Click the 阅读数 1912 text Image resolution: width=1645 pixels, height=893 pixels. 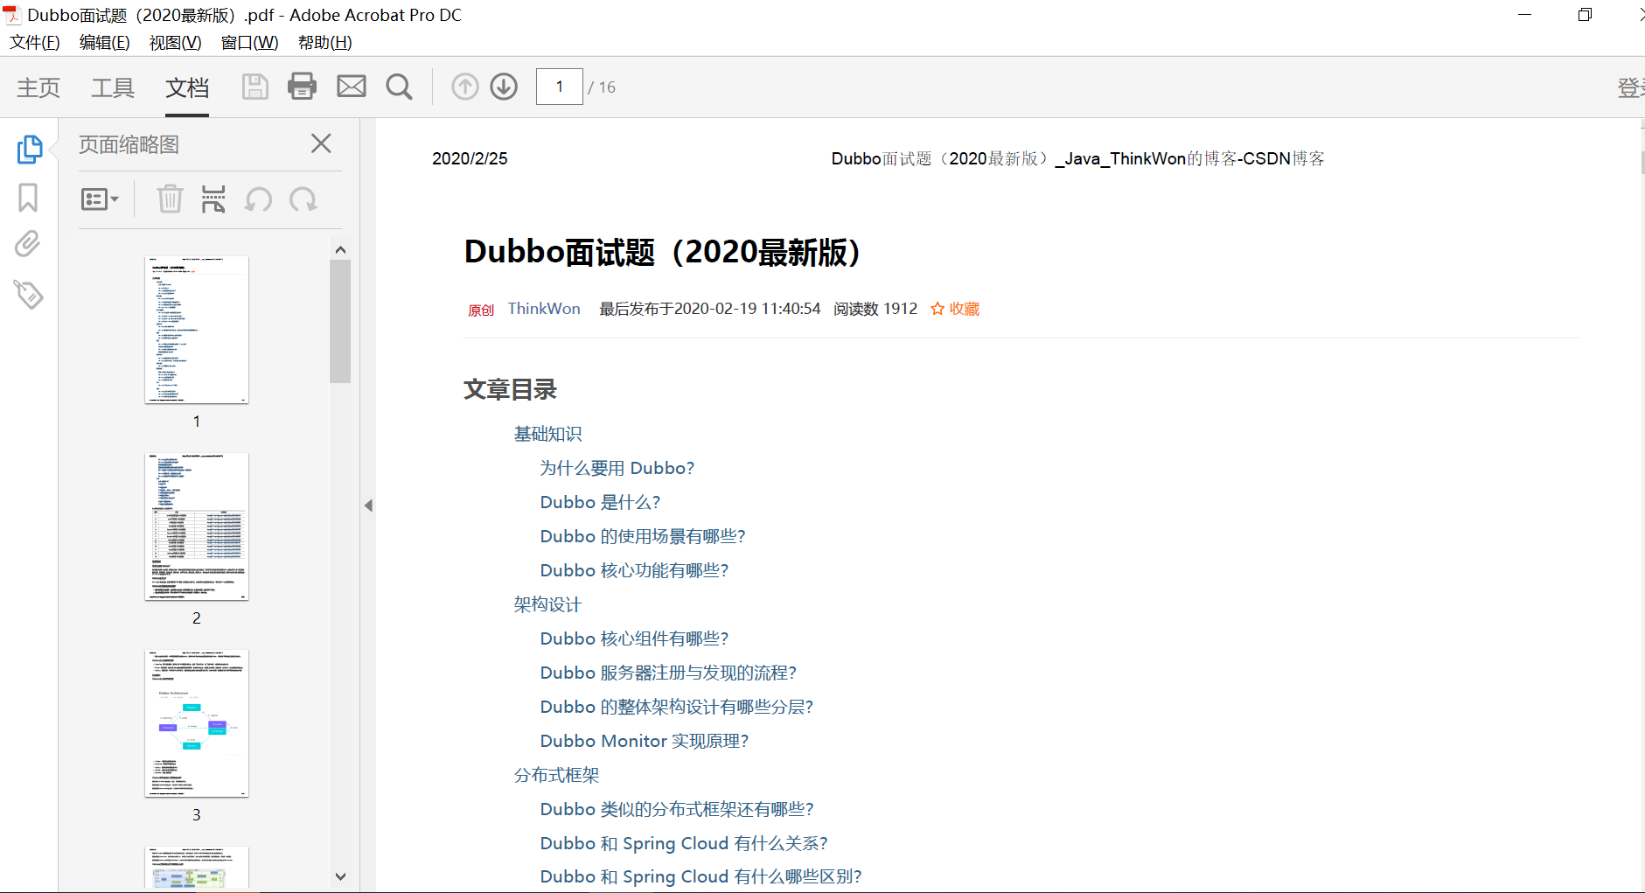pos(875,309)
